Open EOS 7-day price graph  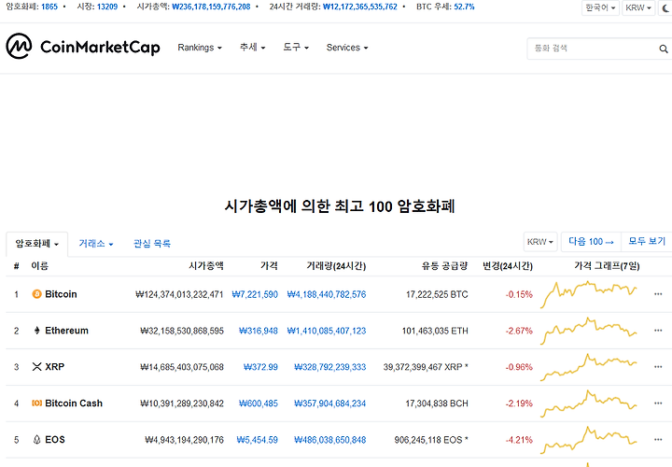point(588,440)
